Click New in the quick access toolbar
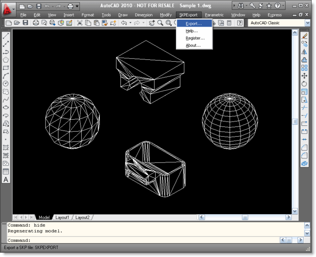Image resolution: width=316 pixels, height=257 pixels. coord(22,7)
